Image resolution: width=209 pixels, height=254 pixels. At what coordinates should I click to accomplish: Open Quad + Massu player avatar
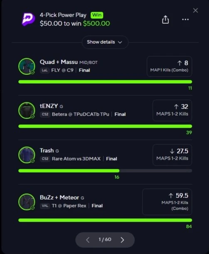(27, 67)
